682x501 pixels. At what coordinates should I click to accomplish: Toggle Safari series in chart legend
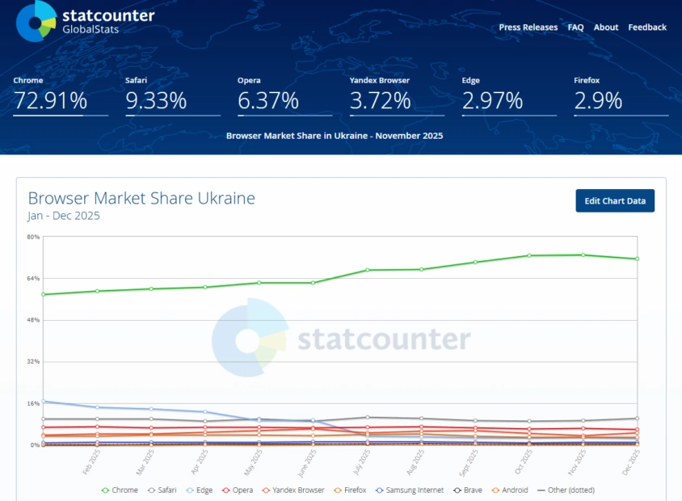pyautogui.click(x=162, y=490)
